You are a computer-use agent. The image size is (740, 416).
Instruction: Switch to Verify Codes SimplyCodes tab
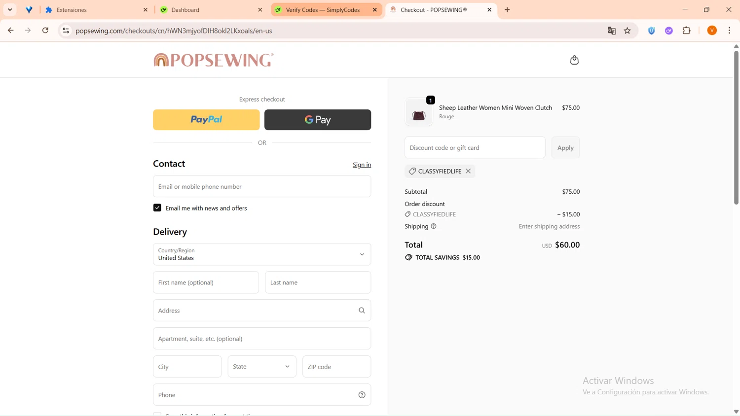click(326, 10)
